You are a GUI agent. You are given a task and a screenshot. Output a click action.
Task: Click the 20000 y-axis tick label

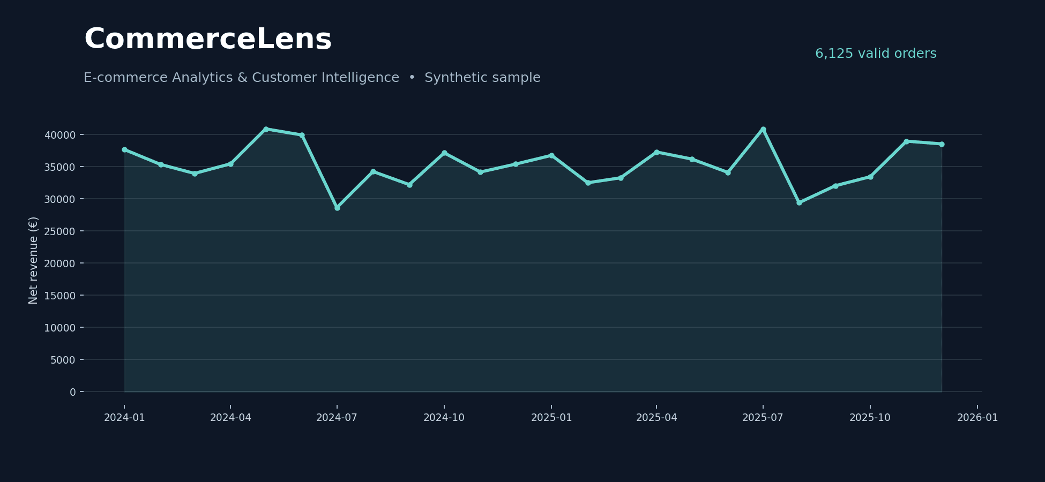point(60,263)
